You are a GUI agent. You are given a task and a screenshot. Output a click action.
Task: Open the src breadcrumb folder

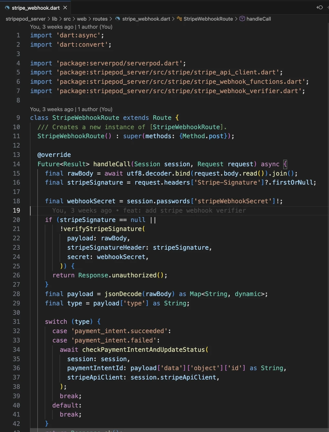coord(67,19)
